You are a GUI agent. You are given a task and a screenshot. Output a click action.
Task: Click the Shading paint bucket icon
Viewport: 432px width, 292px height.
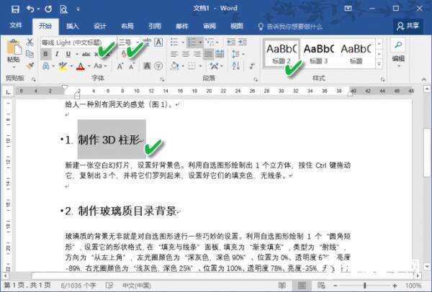tap(175, 66)
